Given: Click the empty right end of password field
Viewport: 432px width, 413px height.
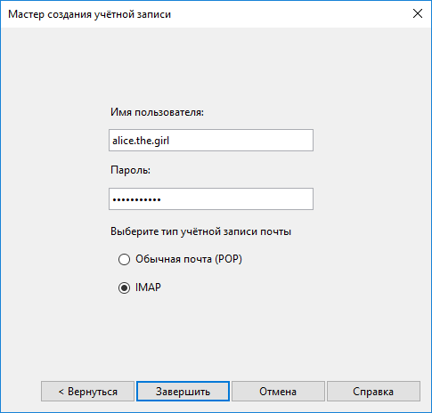Looking at the screenshot, I should click(x=267, y=198).
